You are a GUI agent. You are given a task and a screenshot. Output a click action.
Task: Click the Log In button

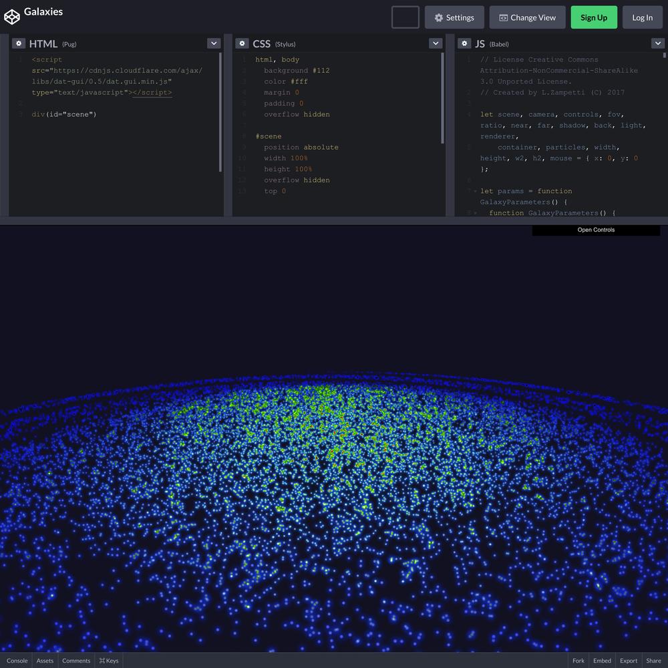[643, 17]
